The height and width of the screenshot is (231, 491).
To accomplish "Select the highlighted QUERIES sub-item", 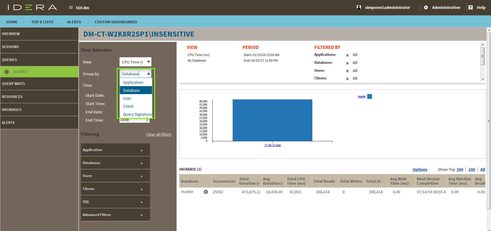I will [39, 72].
